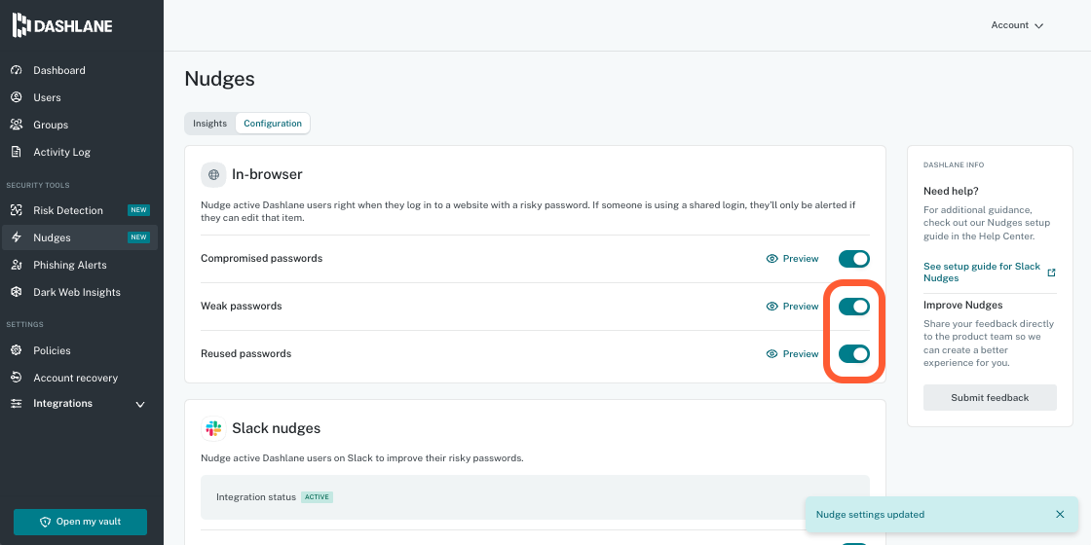Expand the Integrations section chevron
The image size is (1091, 545).
[x=140, y=404]
